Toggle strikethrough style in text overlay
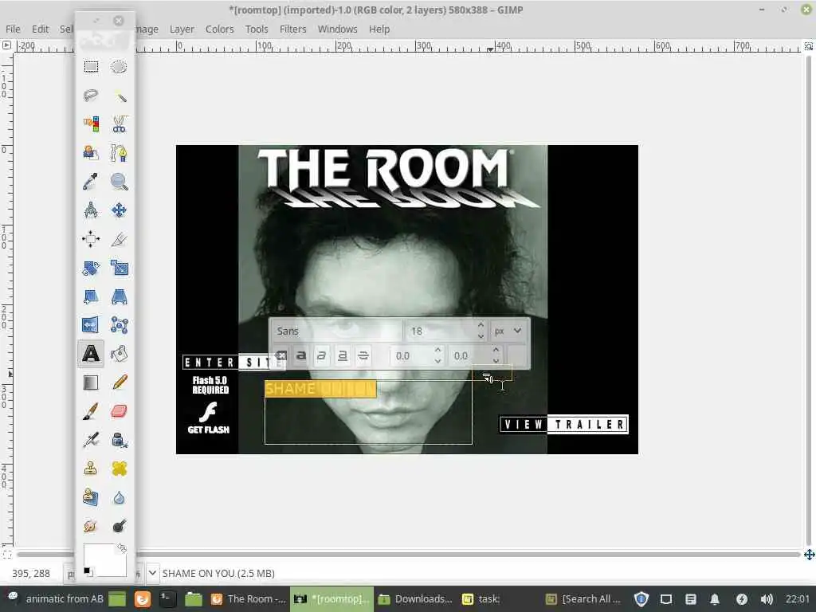Image resolution: width=816 pixels, height=612 pixels. click(x=363, y=356)
